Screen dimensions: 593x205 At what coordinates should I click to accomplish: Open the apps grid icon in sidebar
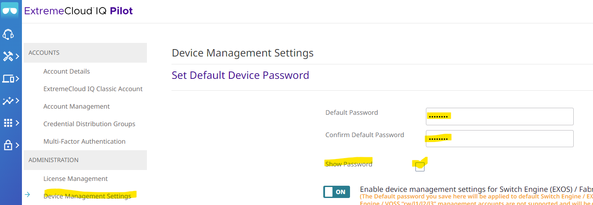click(x=8, y=123)
